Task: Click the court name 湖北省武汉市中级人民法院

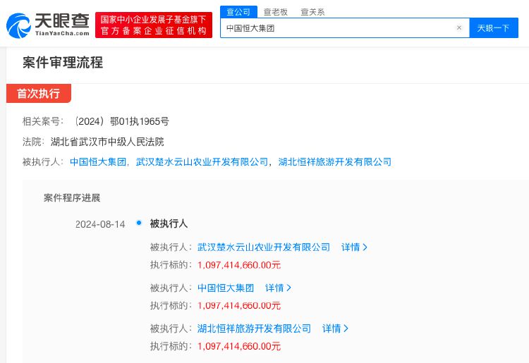Action: click(x=107, y=142)
